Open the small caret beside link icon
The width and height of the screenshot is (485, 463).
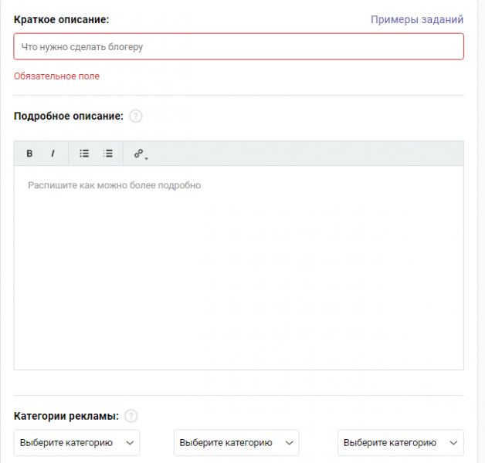click(x=147, y=158)
